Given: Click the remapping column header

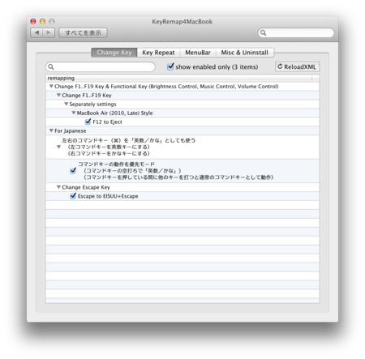Looking at the screenshot, I should (182, 78).
